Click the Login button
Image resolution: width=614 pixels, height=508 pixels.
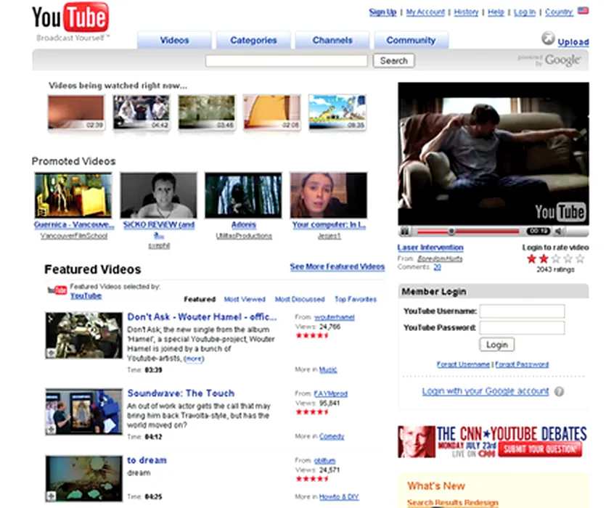(497, 345)
